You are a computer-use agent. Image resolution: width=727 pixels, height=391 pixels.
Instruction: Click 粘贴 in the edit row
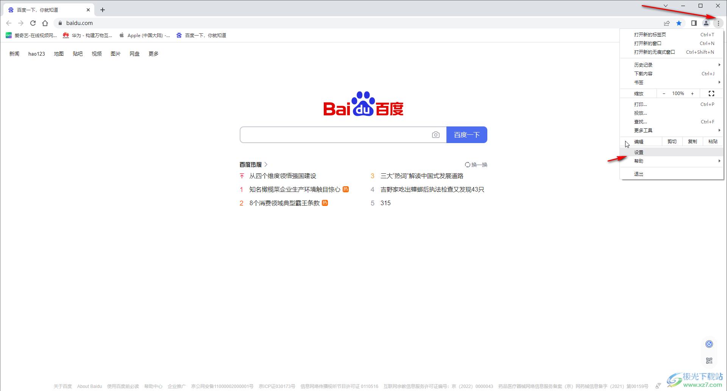[x=713, y=142]
